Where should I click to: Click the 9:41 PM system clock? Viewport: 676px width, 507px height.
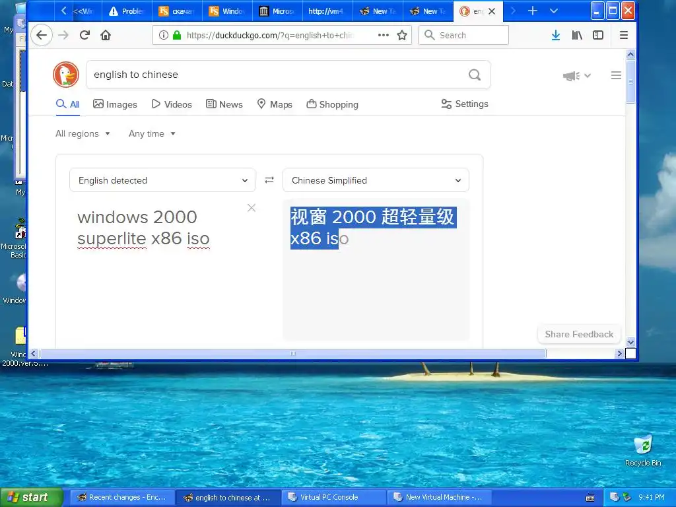pos(652,497)
